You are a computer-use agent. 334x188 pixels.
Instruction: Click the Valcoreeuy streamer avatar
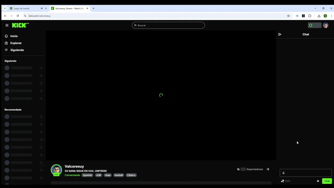pyautogui.click(x=56, y=170)
